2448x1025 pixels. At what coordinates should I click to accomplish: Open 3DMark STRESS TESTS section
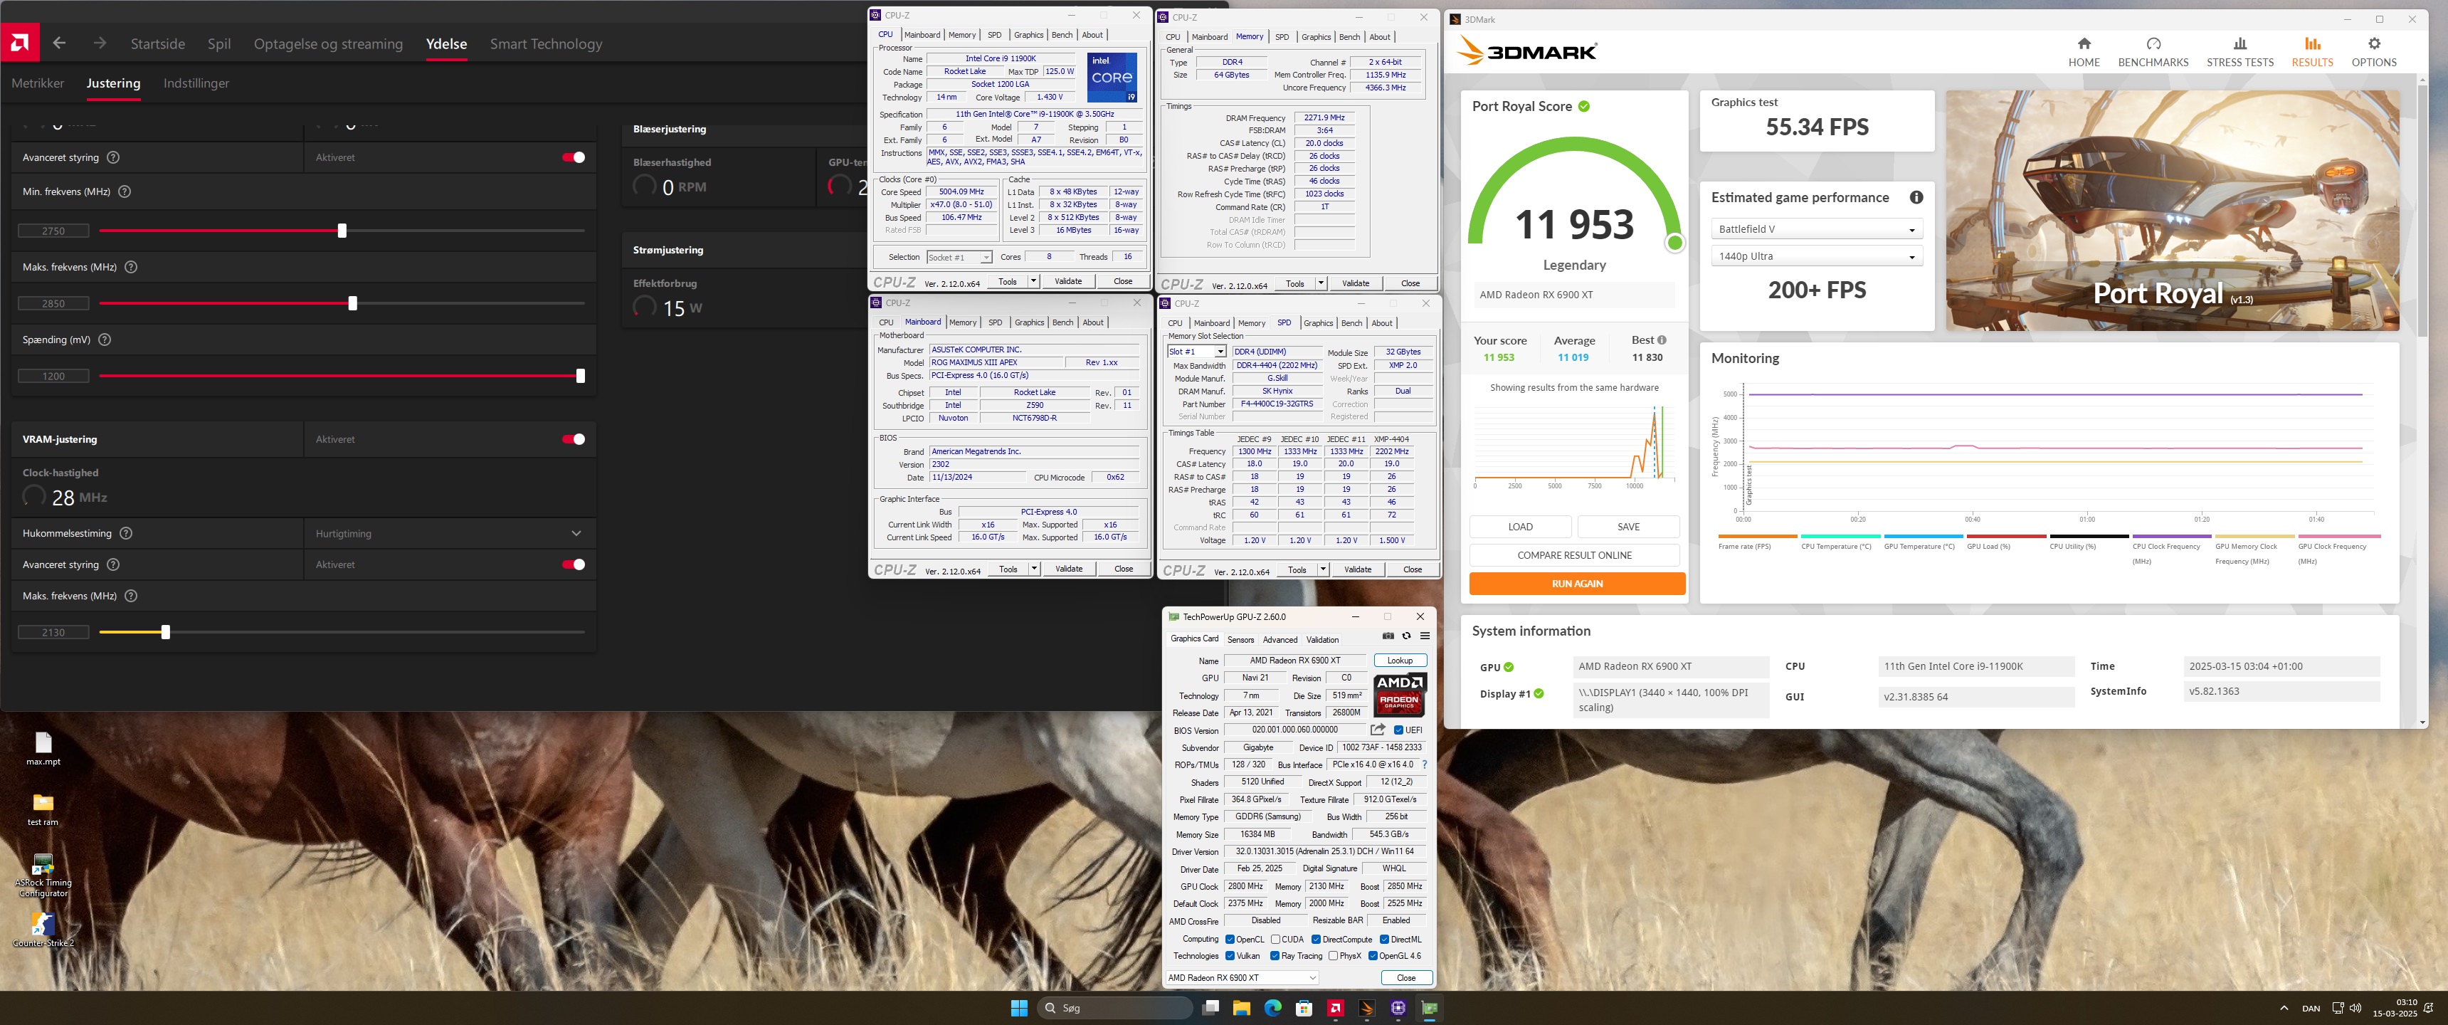point(2239,51)
